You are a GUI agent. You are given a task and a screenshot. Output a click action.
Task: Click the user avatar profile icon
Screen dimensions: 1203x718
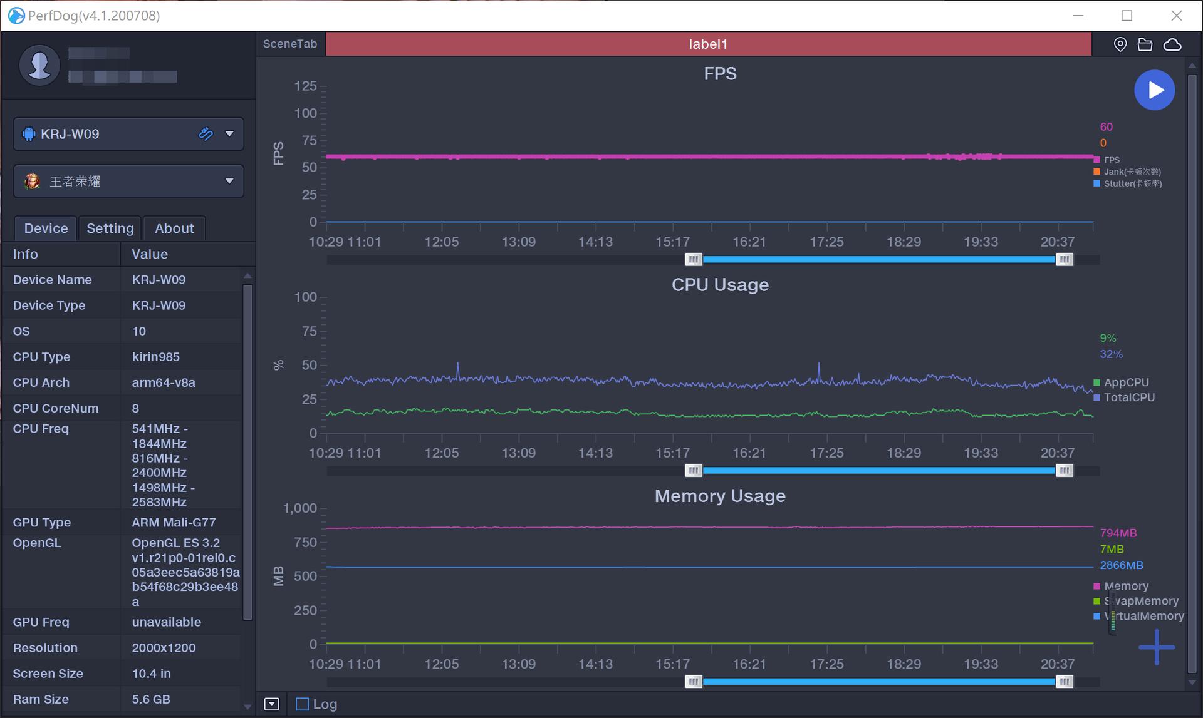click(x=39, y=64)
